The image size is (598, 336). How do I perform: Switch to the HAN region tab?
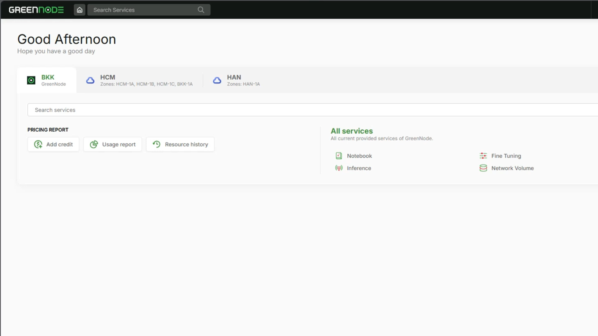(x=236, y=80)
